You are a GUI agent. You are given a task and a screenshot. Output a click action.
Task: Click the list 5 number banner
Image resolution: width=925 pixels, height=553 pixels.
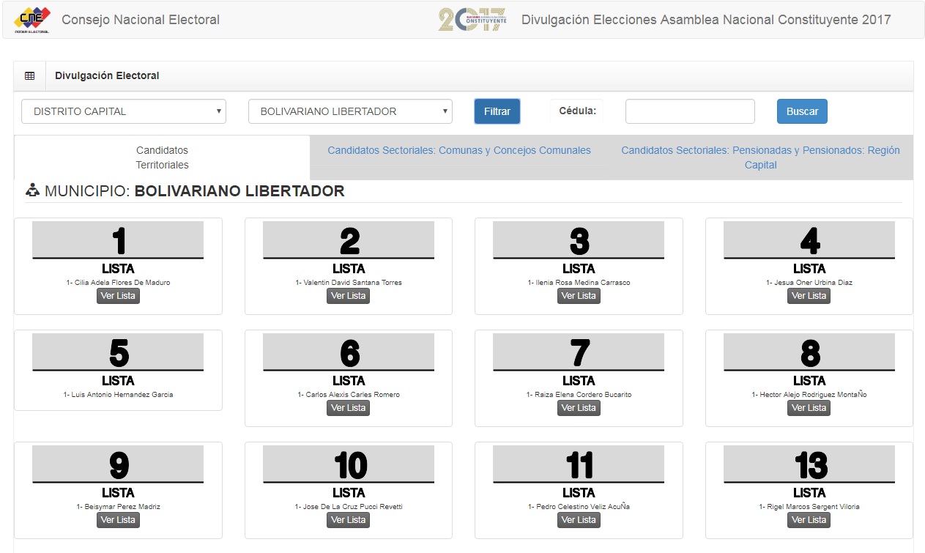pyautogui.click(x=118, y=352)
